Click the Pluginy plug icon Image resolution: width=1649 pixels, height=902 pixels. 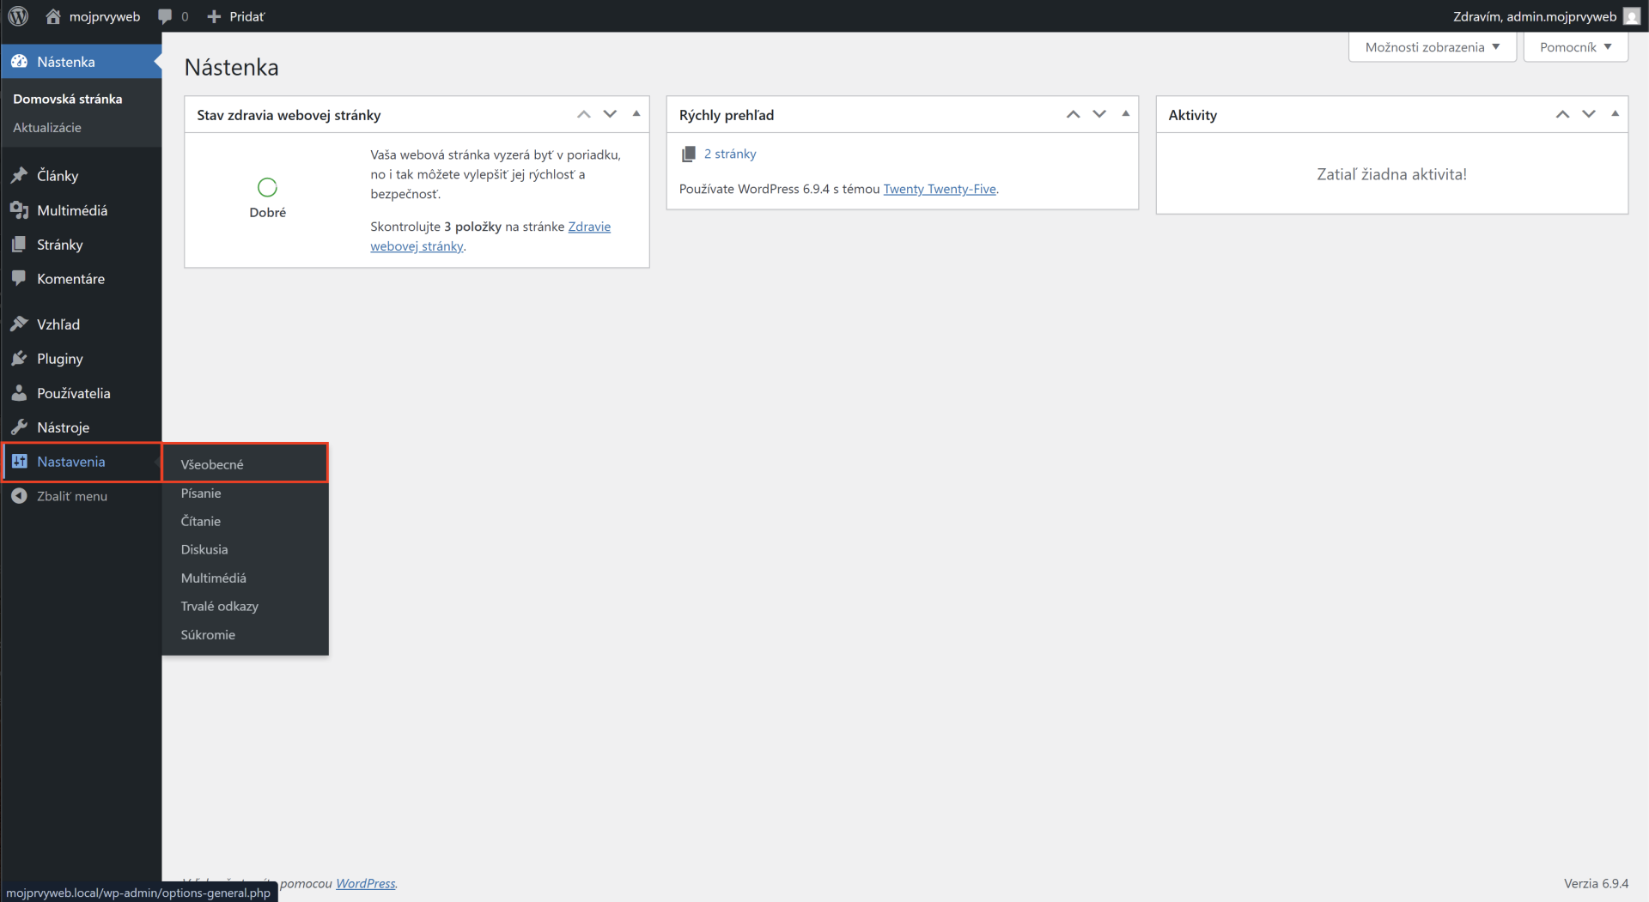[19, 359]
